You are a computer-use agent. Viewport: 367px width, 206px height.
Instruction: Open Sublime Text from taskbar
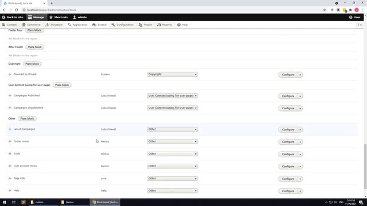[24, 202]
